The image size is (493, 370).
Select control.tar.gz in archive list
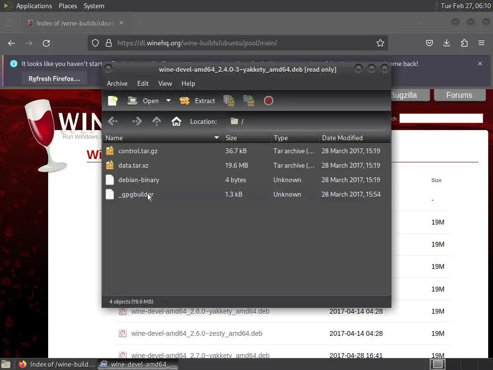pyautogui.click(x=246, y=151)
